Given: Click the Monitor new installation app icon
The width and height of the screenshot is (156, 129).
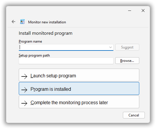Looking at the screenshot, I should (x=22, y=22).
